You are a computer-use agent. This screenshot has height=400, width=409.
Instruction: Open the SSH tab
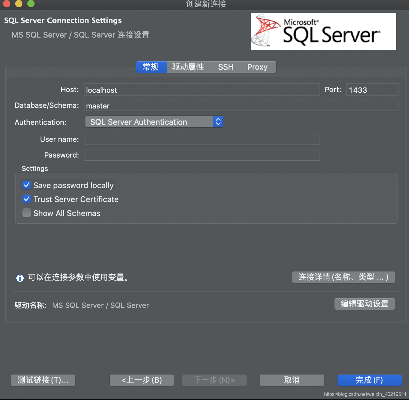pyautogui.click(x=227, y=67)
